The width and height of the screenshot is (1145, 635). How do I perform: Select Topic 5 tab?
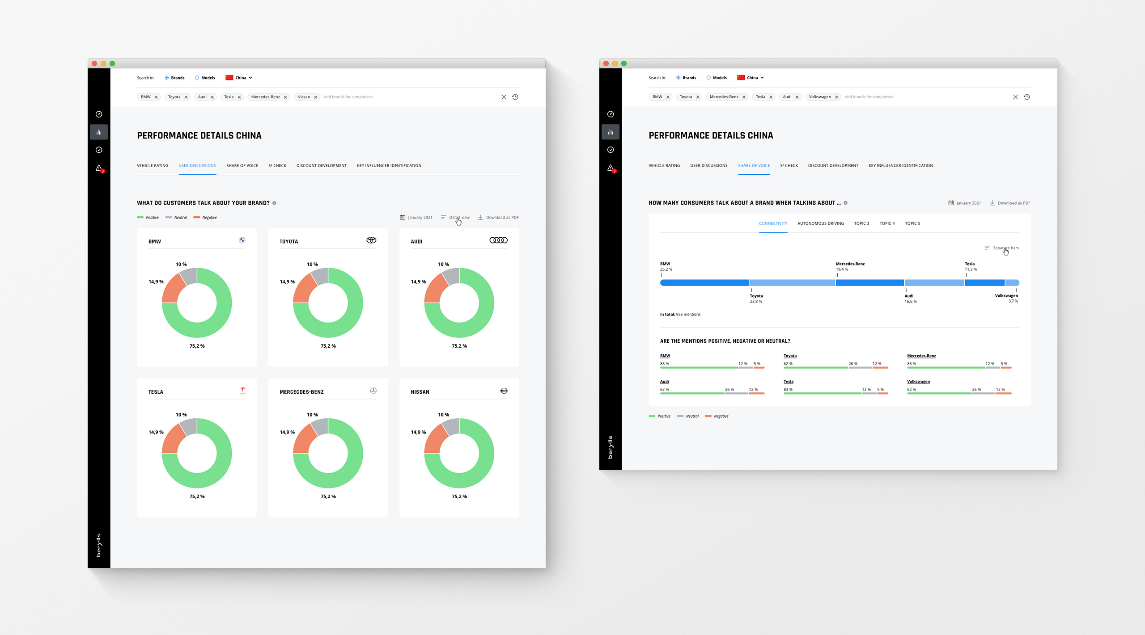912,223
